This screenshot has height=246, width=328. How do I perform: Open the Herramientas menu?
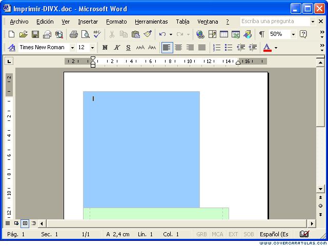(151, 22)
